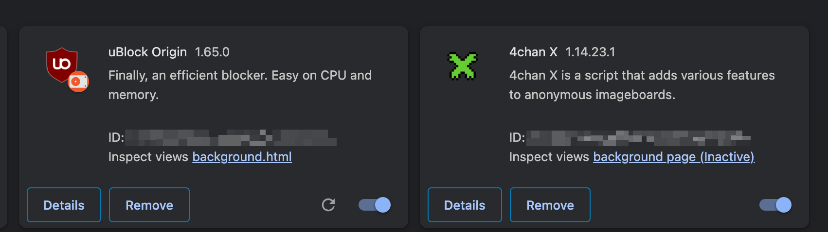Click the uBlock Origin red shield icon
The width and height of the screenshot is (828, 232).
(62, 65)
